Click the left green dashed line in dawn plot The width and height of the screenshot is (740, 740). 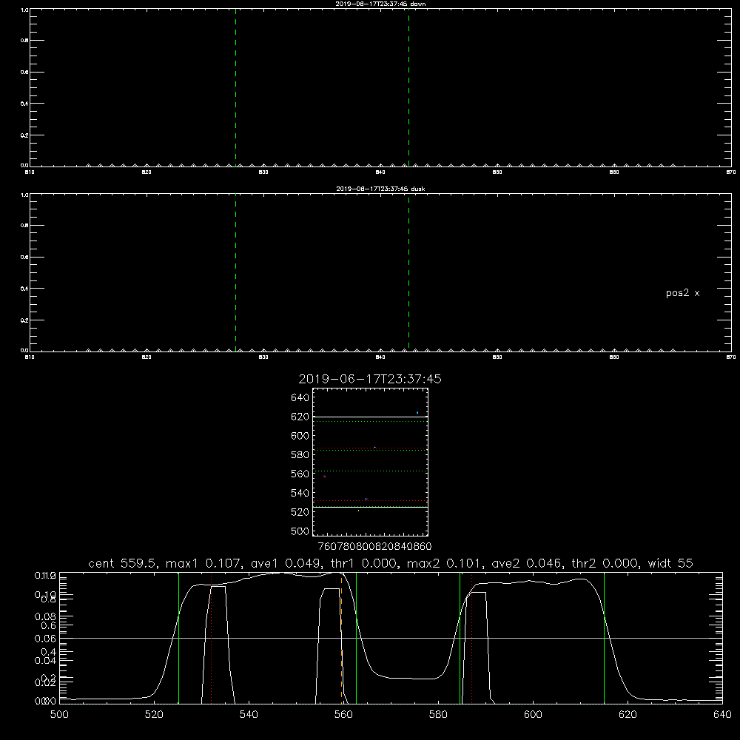(x=235, y=88)
